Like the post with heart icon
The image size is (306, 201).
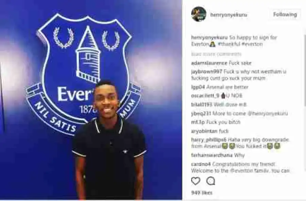point(195,181)
